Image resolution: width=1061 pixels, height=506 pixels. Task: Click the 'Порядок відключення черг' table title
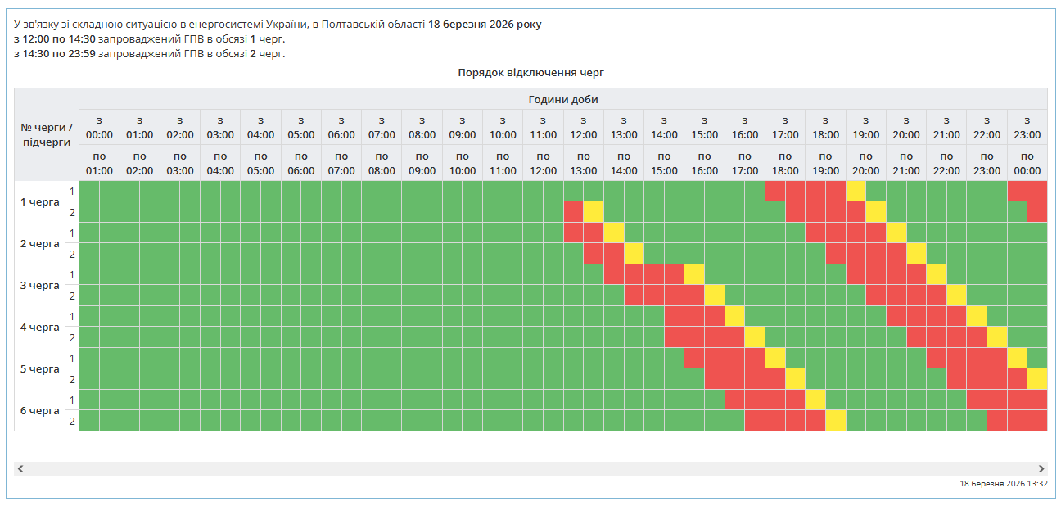(530, 73)
